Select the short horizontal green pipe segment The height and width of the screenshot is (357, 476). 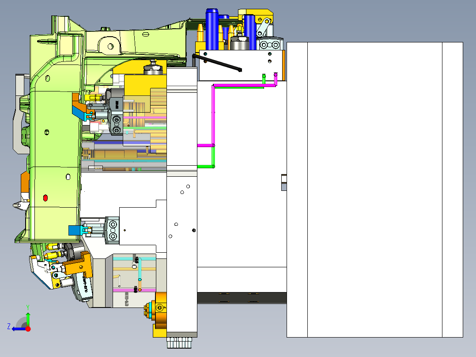(206, 167)
